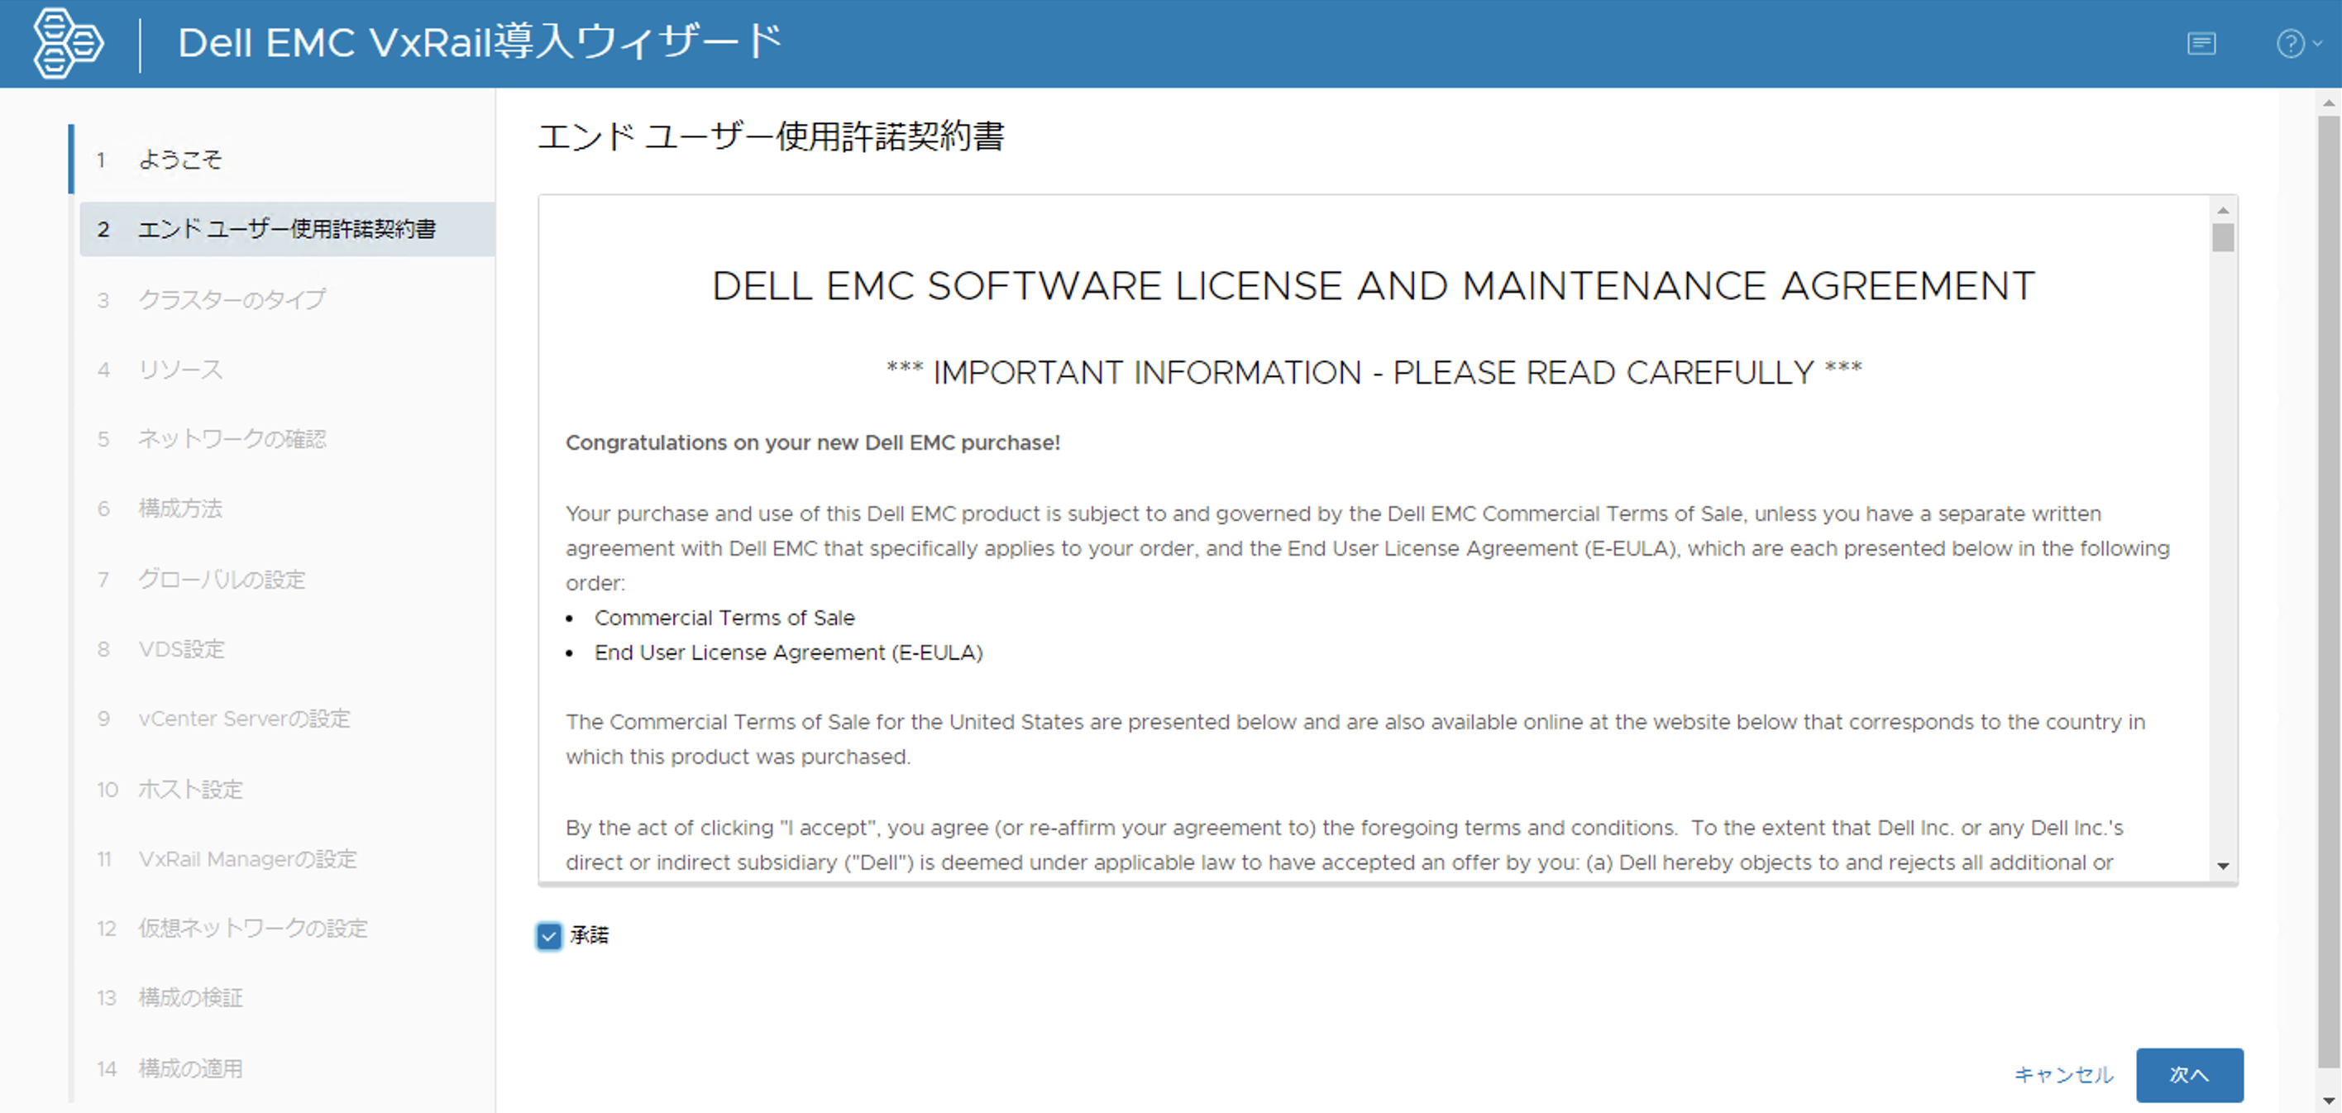This screenshot has height=1113, width=2342.
Task: Select step 9 vCenter Serverの設定
Action: [244, 719]
